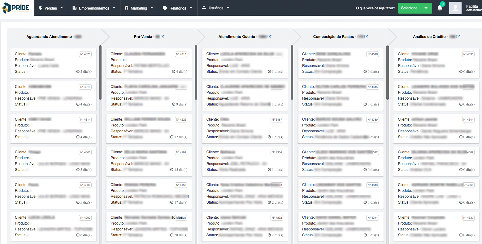
Task: Click the Nº 4313 card badge
Action: (x=181, y=54)
